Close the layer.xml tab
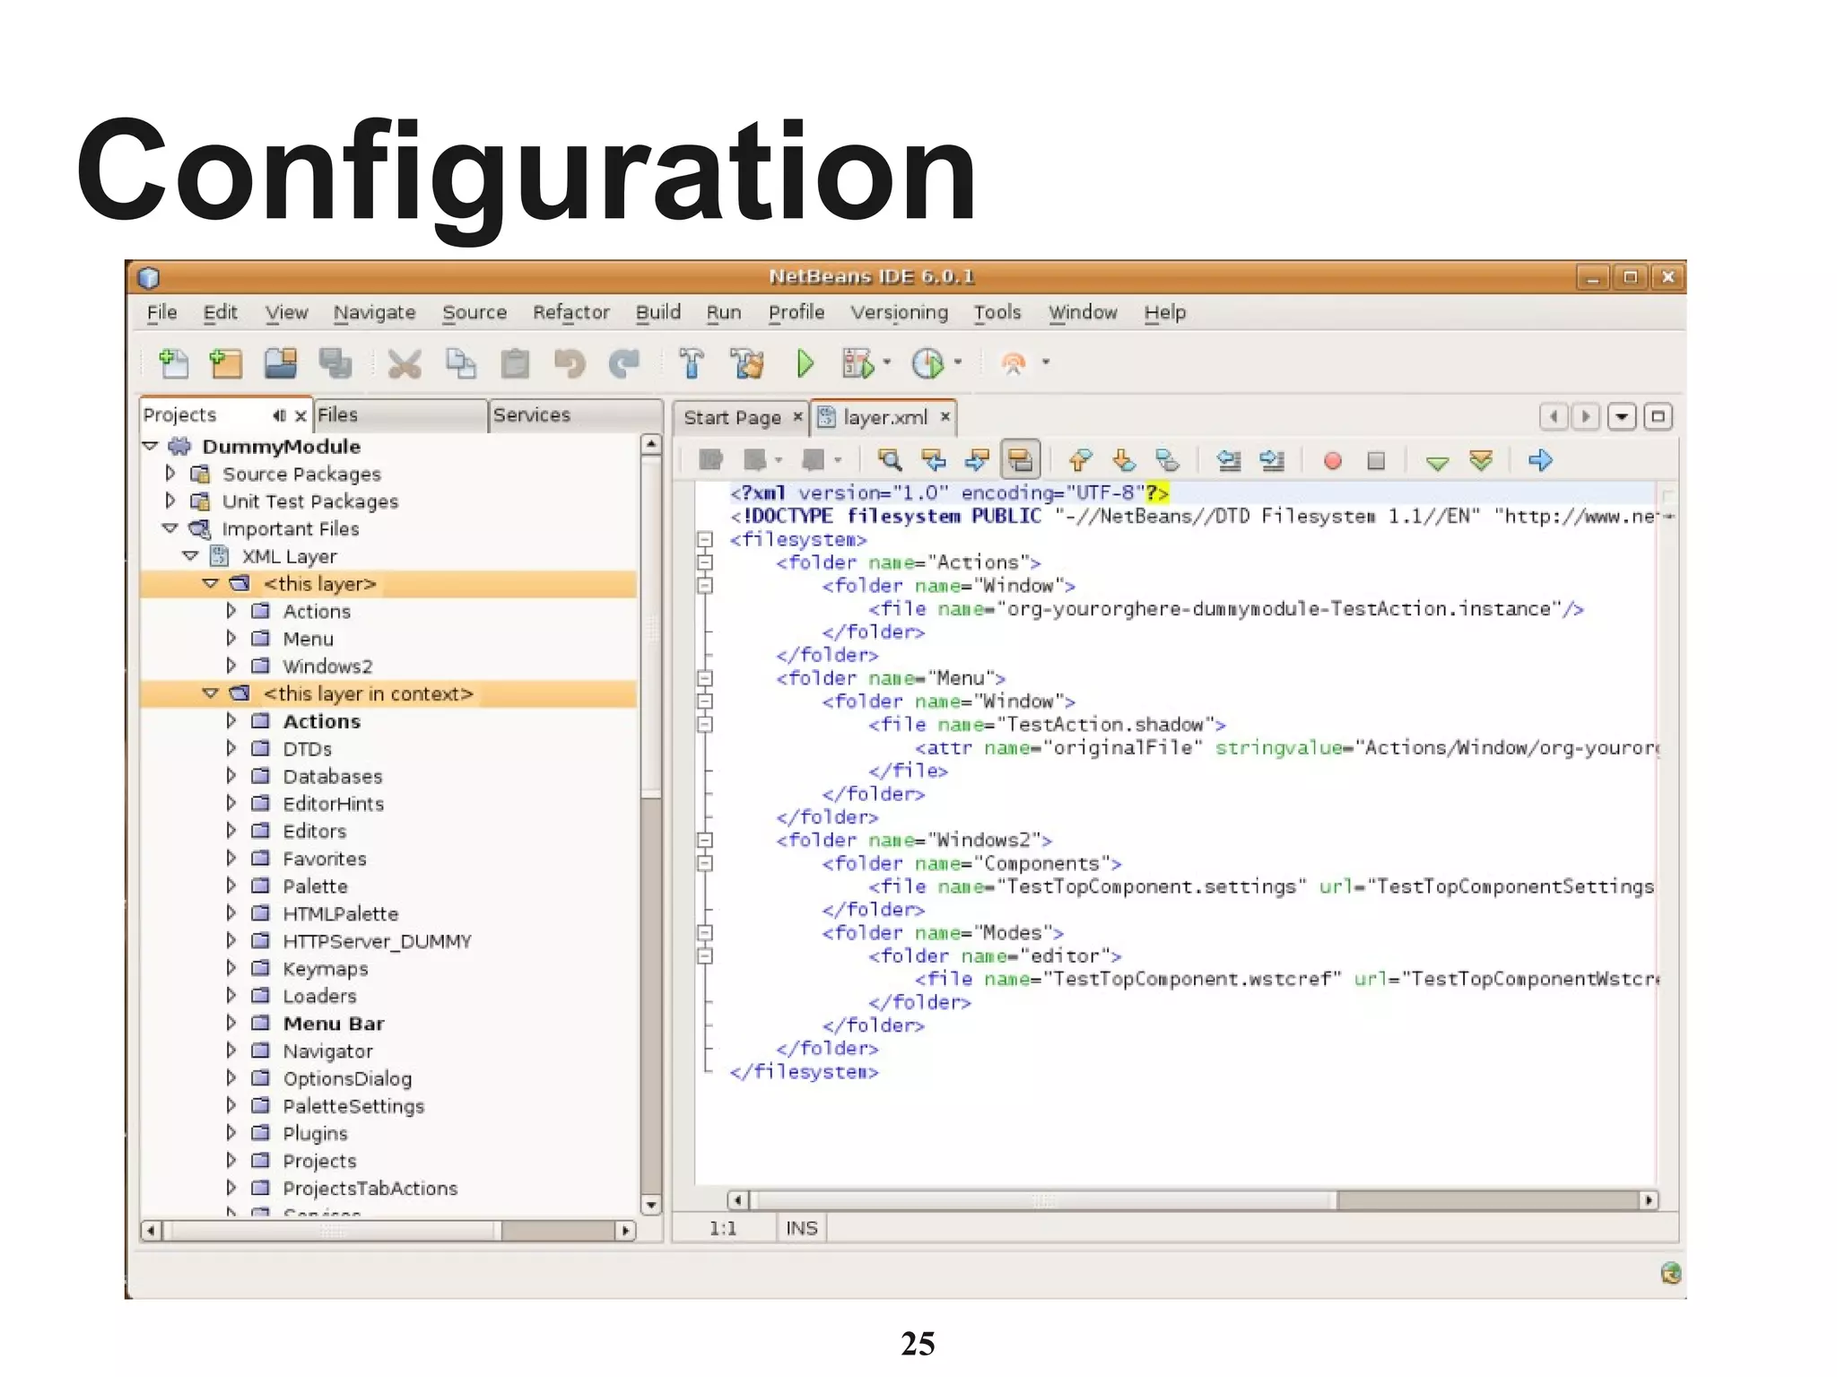This screenshot has height=1377, width=1837. point(945,416)
